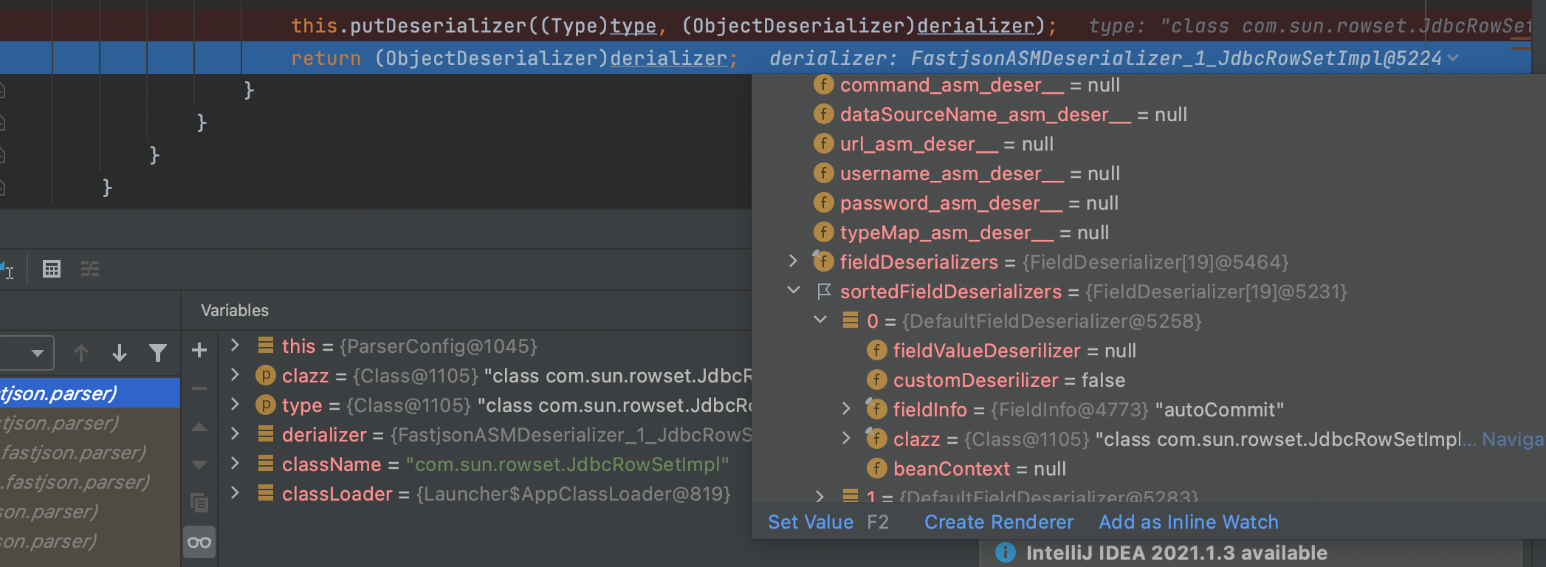Image resolution: width=1546 pixels, height=567 pixels.
Task: Click the filter frames funnel icon
Action: (157, 353)
